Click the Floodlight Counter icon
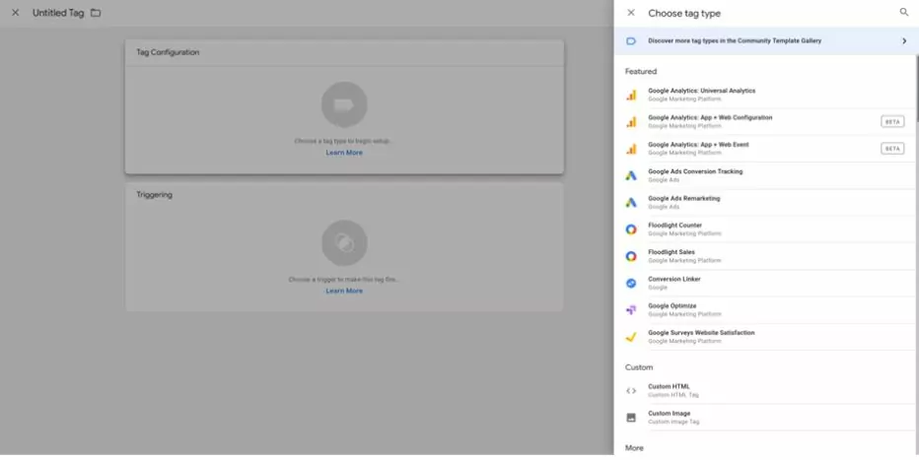This screenshot has height=460, width=919. coord(631,230)
